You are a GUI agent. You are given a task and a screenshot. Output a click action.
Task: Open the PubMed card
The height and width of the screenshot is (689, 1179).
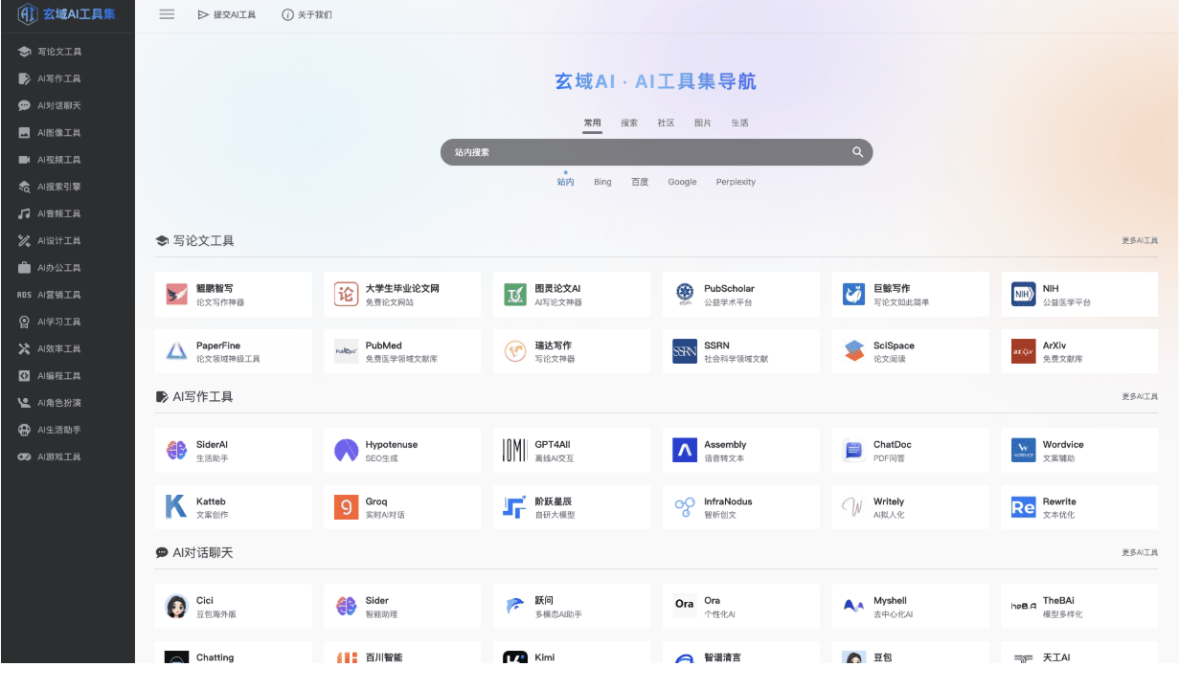402,351
